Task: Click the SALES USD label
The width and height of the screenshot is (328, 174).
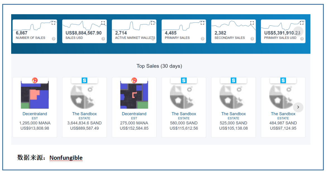Action: point(74,38)
